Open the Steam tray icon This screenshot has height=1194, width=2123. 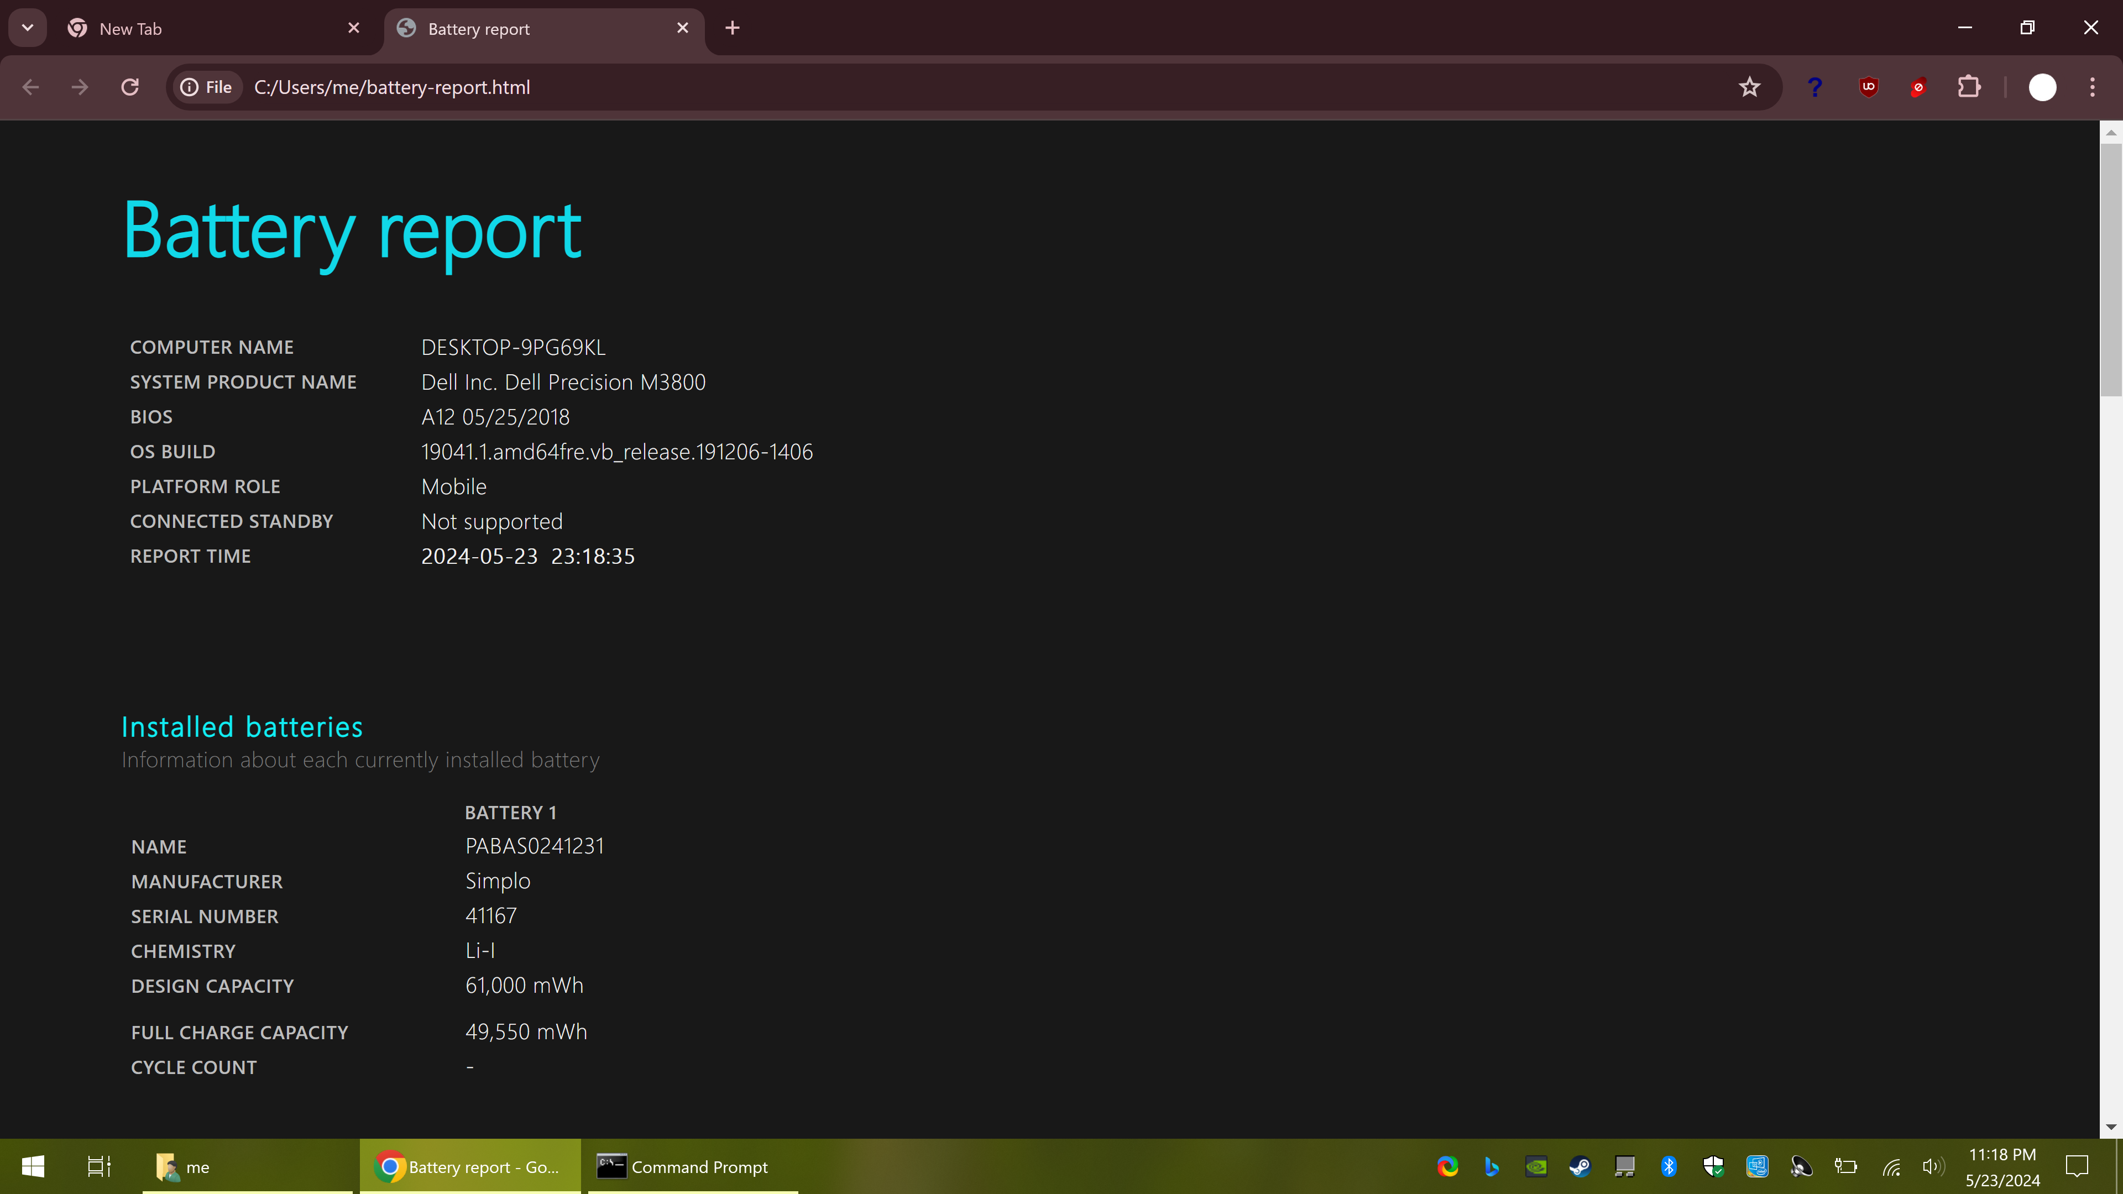pos(1579,1167)
